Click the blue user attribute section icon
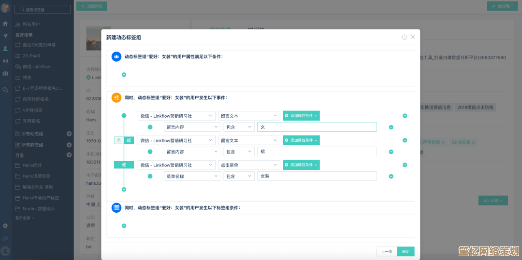Viewport: 522px width, 260px height. pyautogui.click(x=116, y=57)
